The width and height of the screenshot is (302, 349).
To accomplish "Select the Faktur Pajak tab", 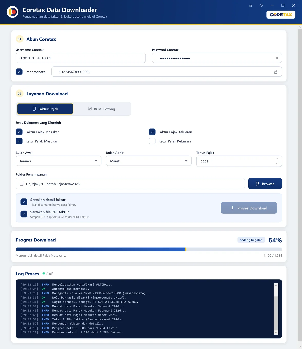I will [x=45, y=109].
